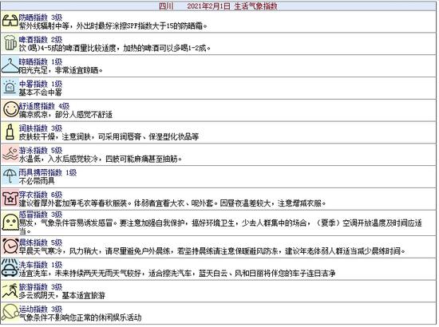Click the text 偏凉或凉，部分人感觉不舒适
Image resolution: width=439 pixels, height=327 pixels.
click(x=65, y=114)
